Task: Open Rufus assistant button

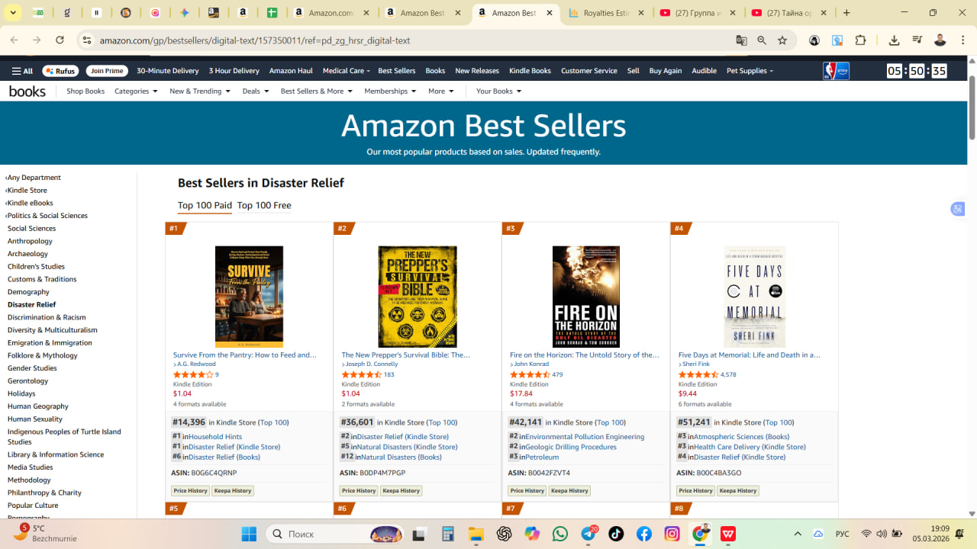Action: (60, 71)
